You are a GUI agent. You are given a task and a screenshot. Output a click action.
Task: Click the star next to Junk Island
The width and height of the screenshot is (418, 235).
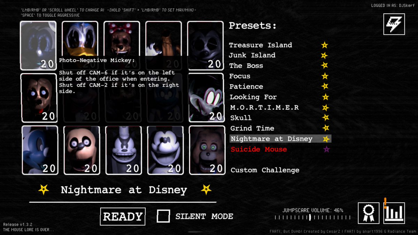point(324,55)
